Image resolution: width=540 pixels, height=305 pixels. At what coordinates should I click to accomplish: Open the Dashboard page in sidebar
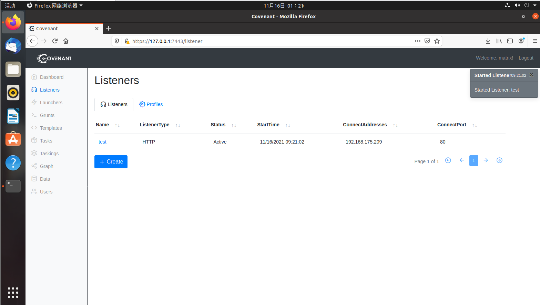(x=51, y=77)
